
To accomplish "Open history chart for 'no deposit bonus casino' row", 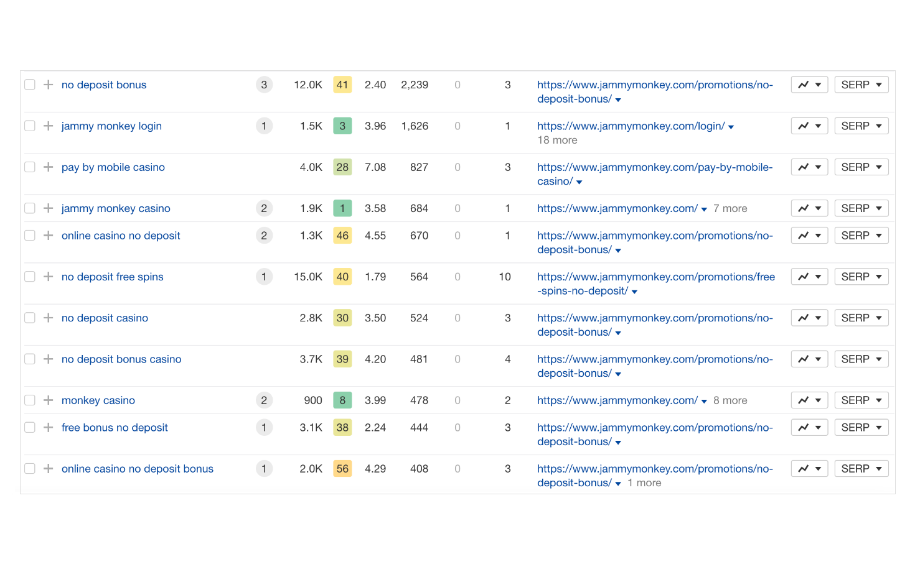I will click(809, 359).
